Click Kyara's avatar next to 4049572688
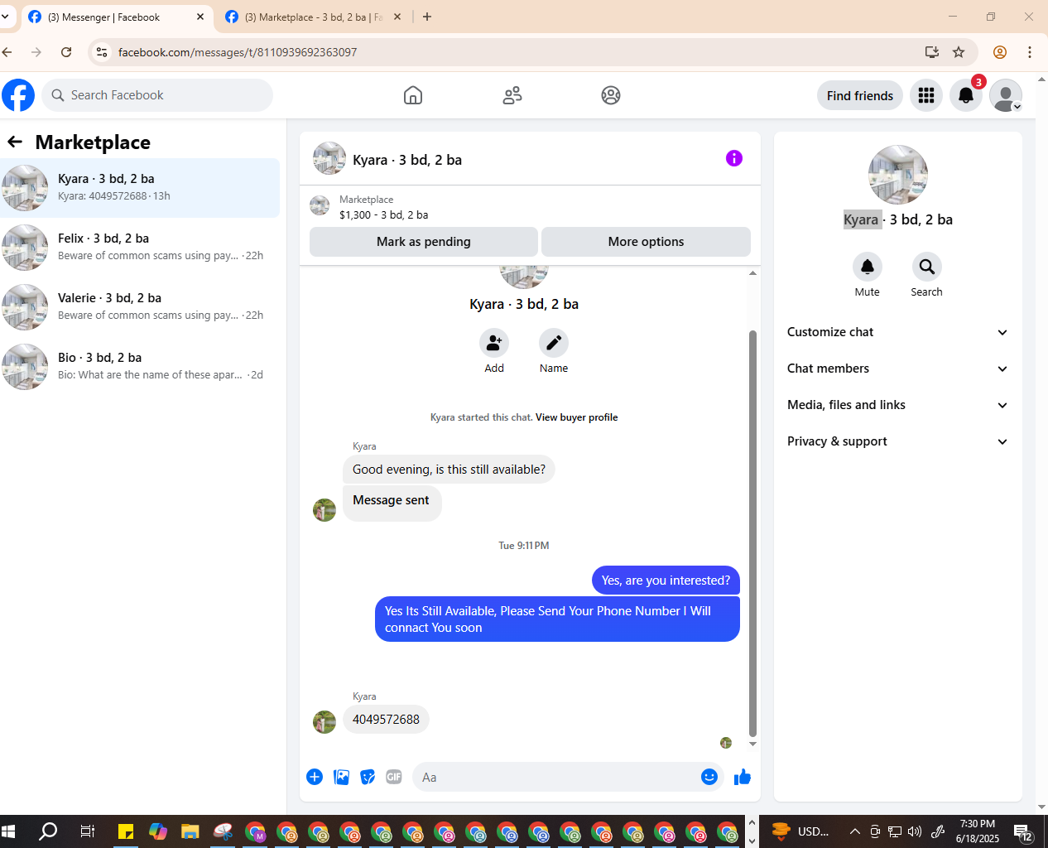The image size is (1048, 848). click(324, 722)
